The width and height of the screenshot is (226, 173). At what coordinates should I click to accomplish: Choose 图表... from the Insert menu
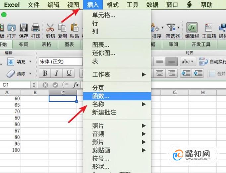point(117,45)
